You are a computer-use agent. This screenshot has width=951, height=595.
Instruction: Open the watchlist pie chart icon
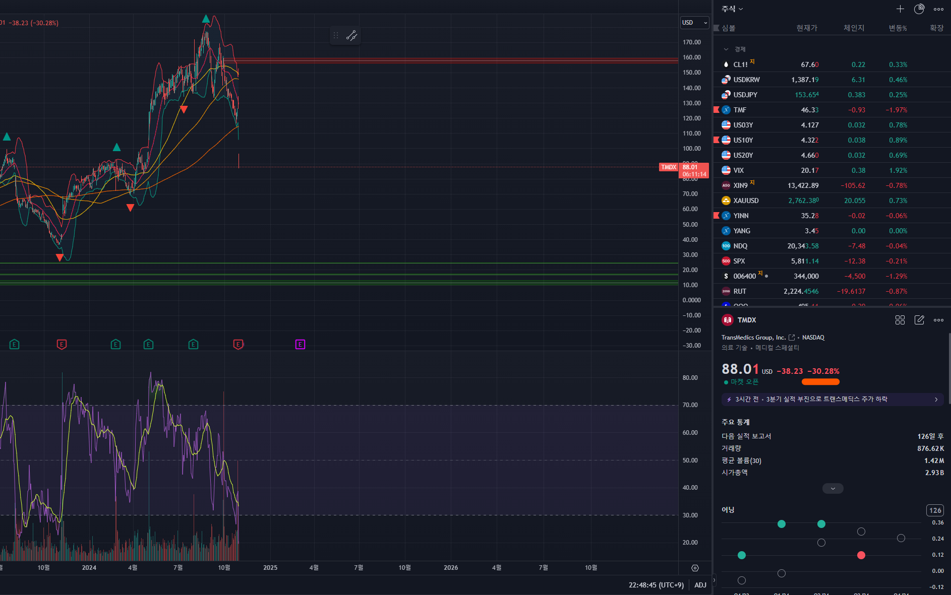(x=919, y=9)
